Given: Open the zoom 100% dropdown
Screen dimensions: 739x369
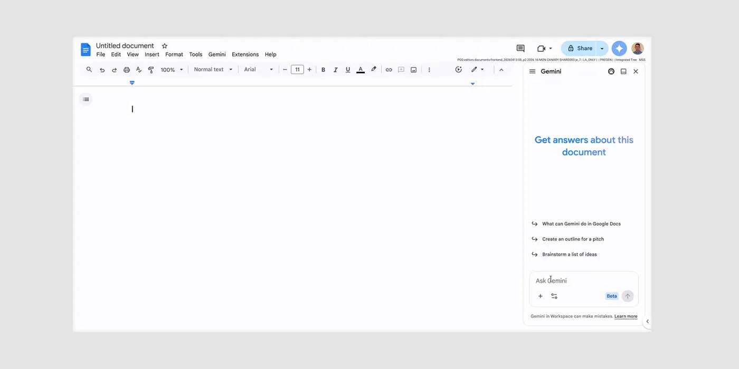Looking at the screenshot, I should pos(172,70).
